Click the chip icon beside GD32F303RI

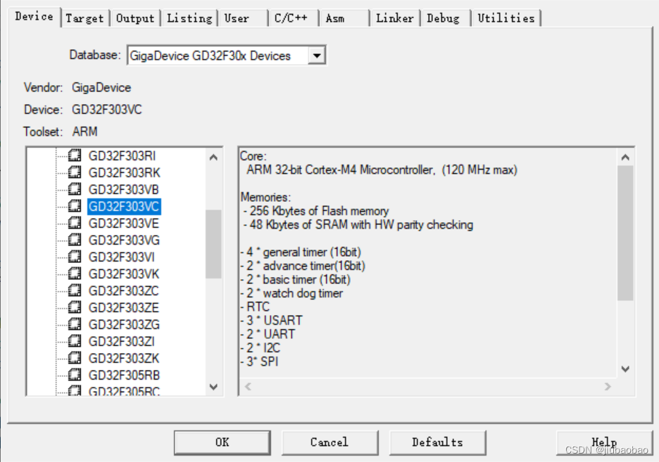[x=75, y=156]
